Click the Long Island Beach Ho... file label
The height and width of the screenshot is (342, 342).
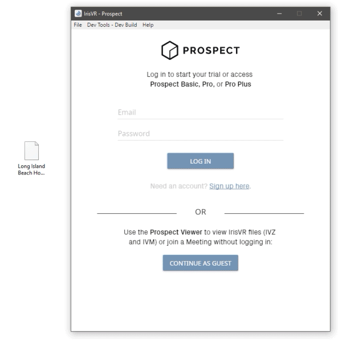[x=31, y=169]
